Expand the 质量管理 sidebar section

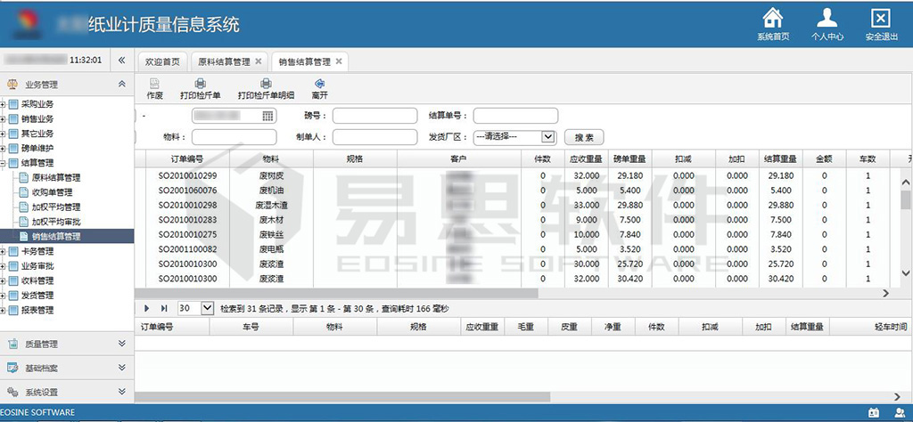tap(121, 343)
